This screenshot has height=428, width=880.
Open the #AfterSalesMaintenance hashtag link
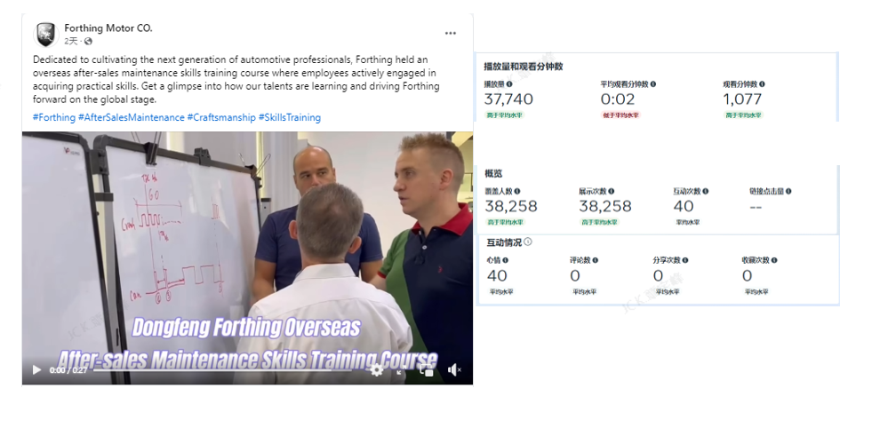[132, 117]
